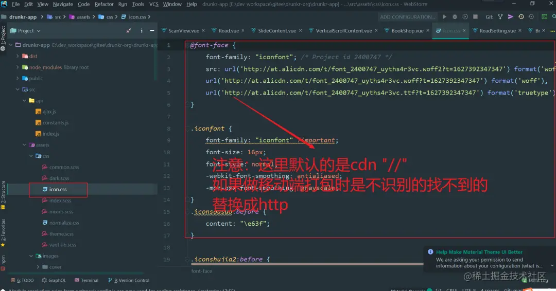Close the ScanView.vue tab
The width and height of the screenshot is (556, 291).
(x=203, y=30)
